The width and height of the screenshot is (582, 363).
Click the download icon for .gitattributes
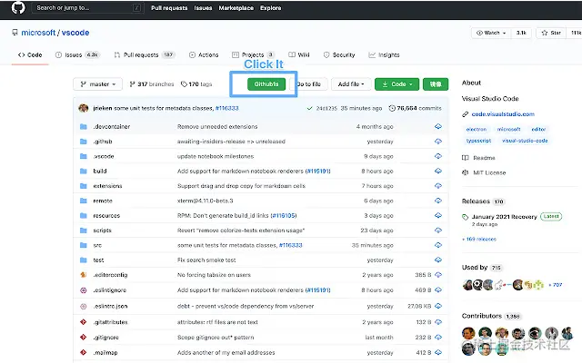438,322
